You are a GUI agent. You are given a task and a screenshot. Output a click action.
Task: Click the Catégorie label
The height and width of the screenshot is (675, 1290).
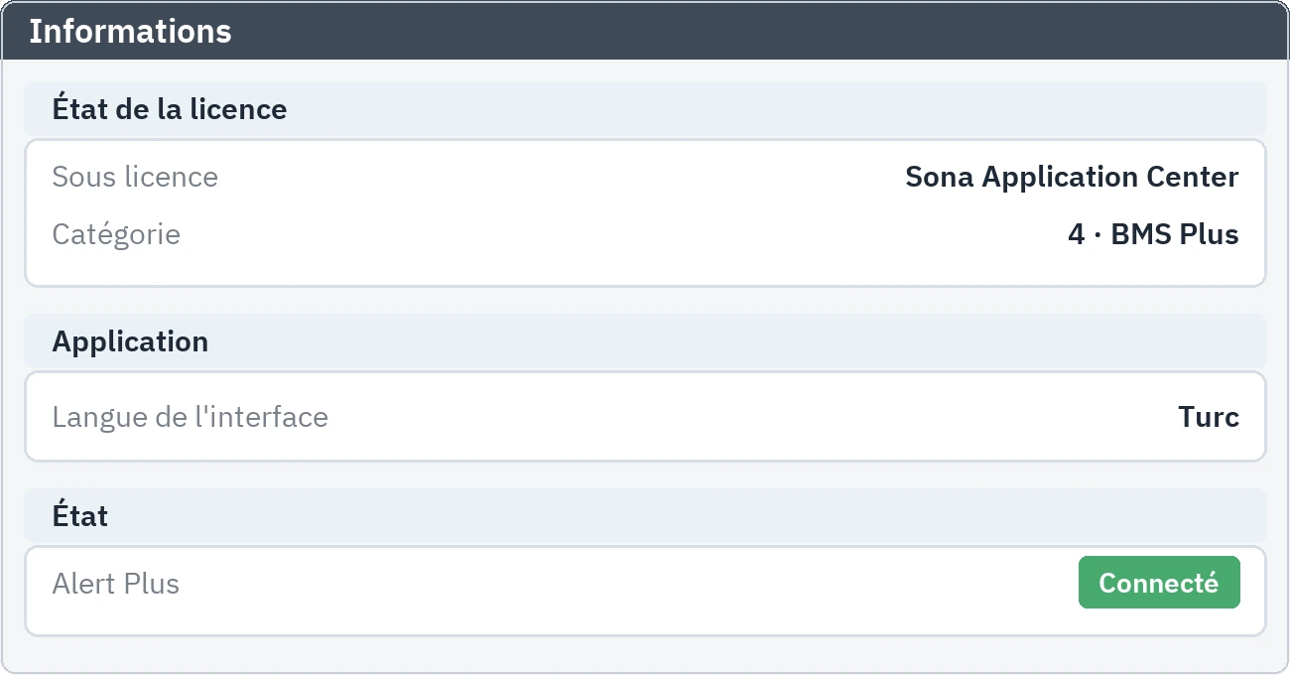tap(116, 235)
